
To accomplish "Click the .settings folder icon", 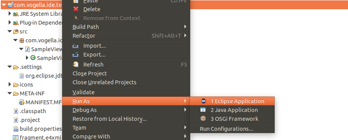I will click(16, 67).
